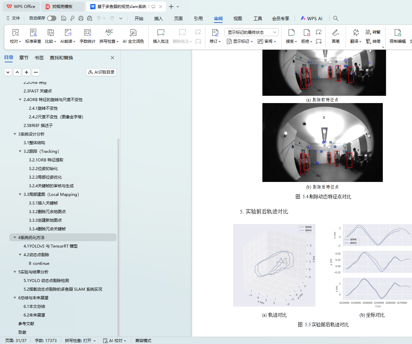Expand the 接受 accept changes dropdown
The width and height of the screenshot is (412, 344).
pyautogui.click(x=291, y=41)
